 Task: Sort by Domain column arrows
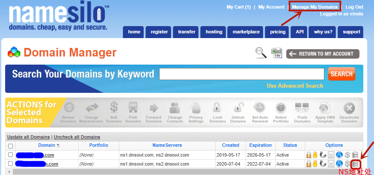coord(58,145)
